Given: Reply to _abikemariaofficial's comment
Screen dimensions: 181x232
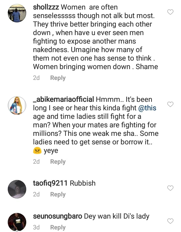Looking at the screenshot, I should tap(58, 162).
